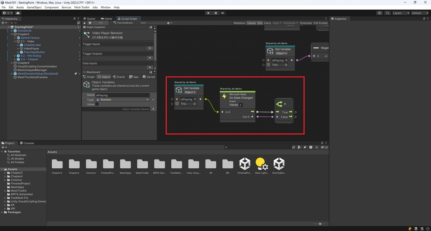The width and height of the screenshot is (431, 231).
Task: Open the Graph variables tab
Action: (89, 77)
